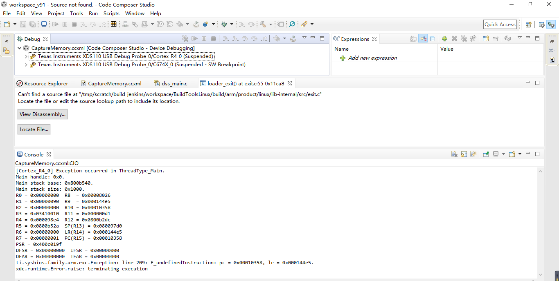
Task: Collapse All in Expressions view
Action: (433, 39)
